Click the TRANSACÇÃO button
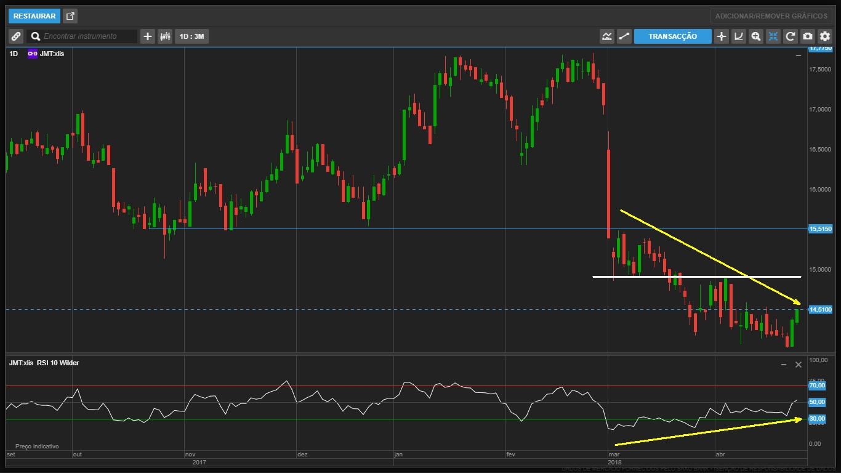Viewport: 841px width, 473px height. (673, 36)
